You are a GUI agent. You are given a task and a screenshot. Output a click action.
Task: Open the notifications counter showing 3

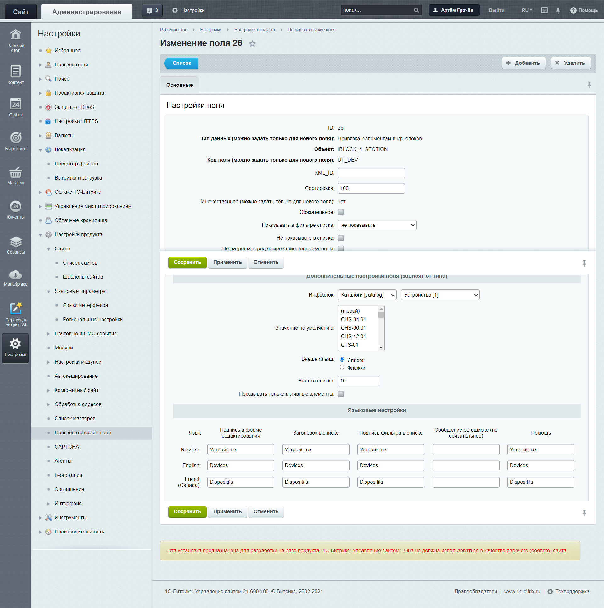(152, 10)
